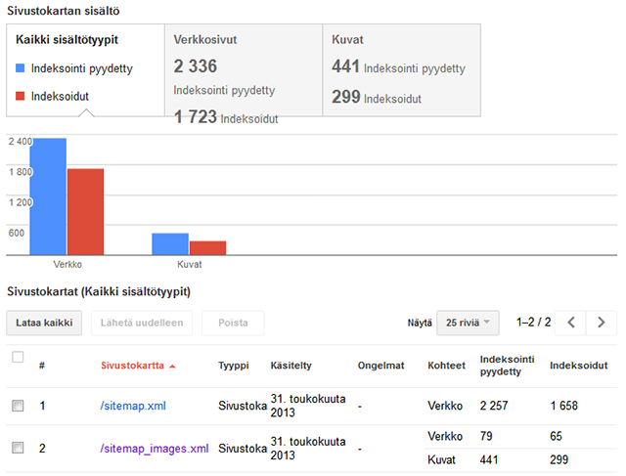Go to next page arrow
Image resolution: width=626 pixels, height=476 pixels.
pyautogui.click(x=603, y=323)
